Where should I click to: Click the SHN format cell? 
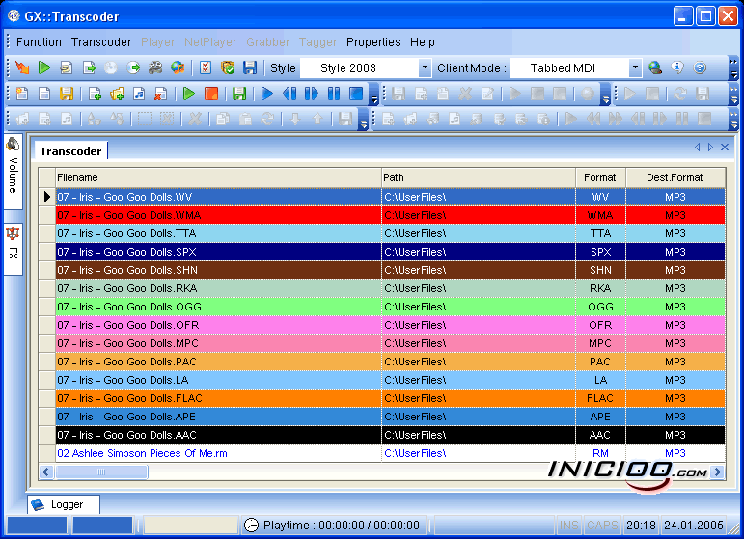coord(601,270)
